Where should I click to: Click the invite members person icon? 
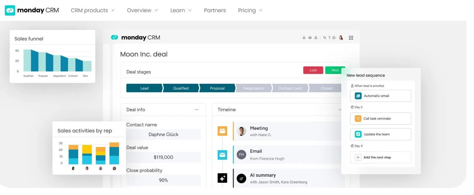[x=316, y=37]
